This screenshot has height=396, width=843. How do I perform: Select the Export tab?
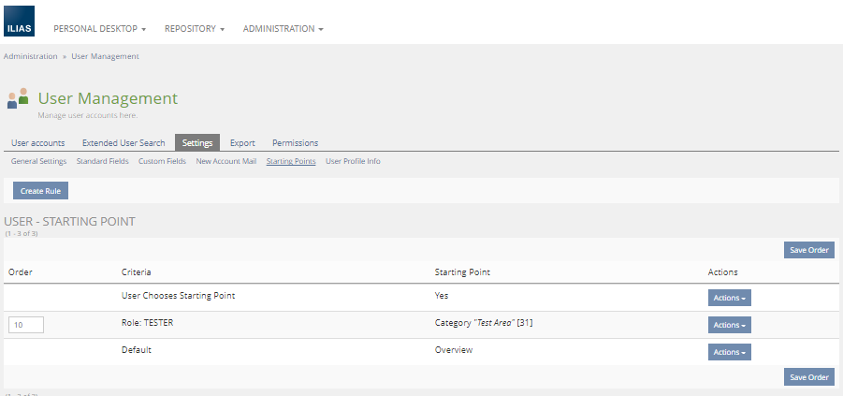click(x=242, y=143)
